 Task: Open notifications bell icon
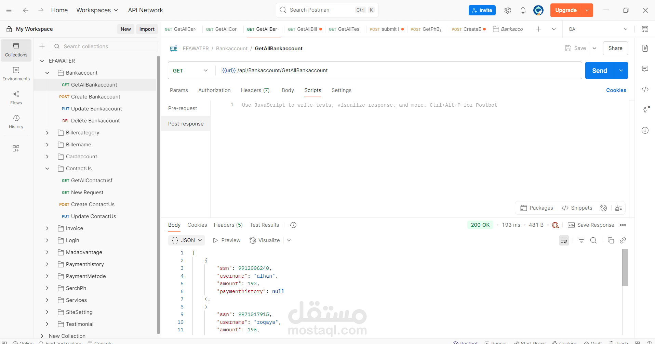tap(523, 10)
